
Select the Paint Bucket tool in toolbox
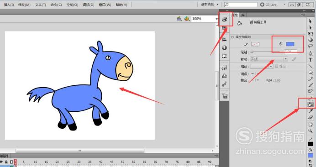click(x=311, y=105)
